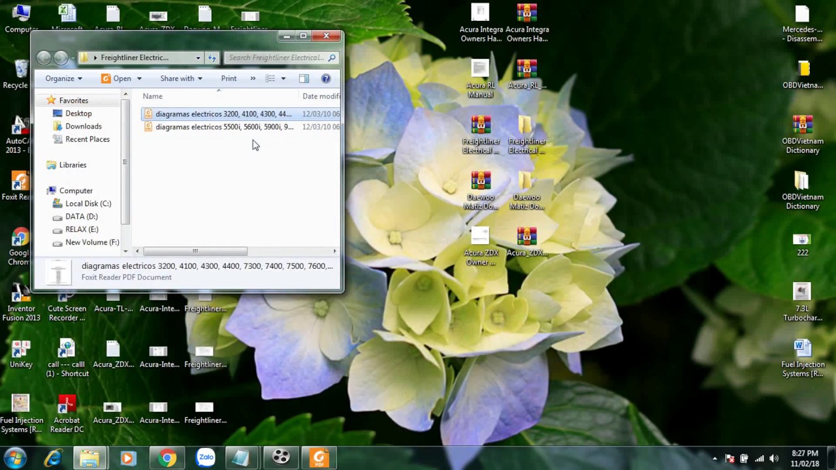Go to Desktop in the navigation pane

pos(78,114)
